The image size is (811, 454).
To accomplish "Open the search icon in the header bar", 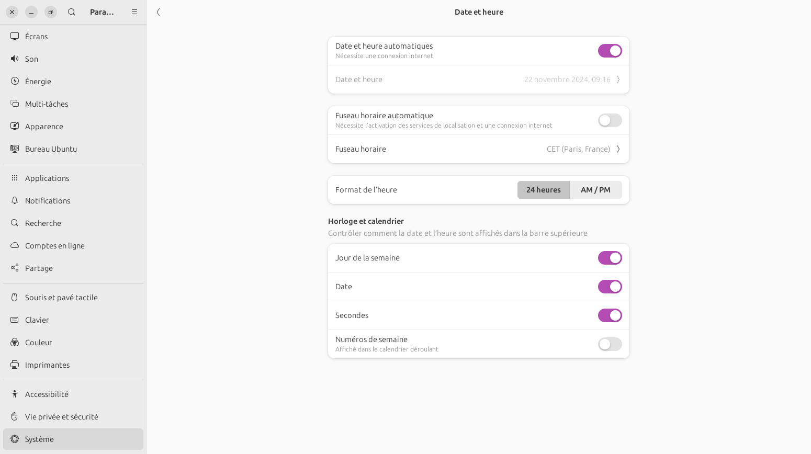I will point(72,12).
